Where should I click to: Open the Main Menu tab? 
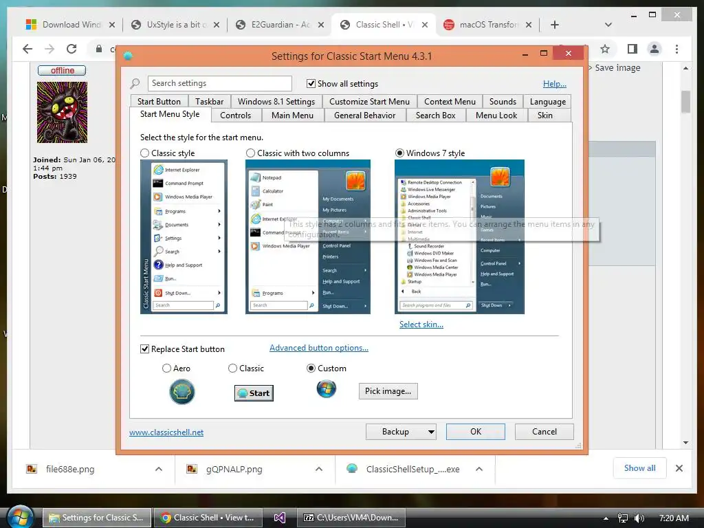pos(292,115)
